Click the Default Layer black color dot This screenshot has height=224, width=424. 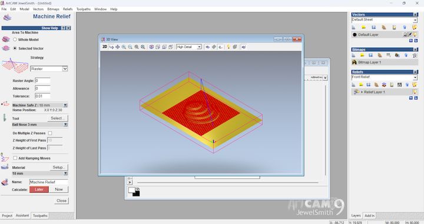coord(355,35)
